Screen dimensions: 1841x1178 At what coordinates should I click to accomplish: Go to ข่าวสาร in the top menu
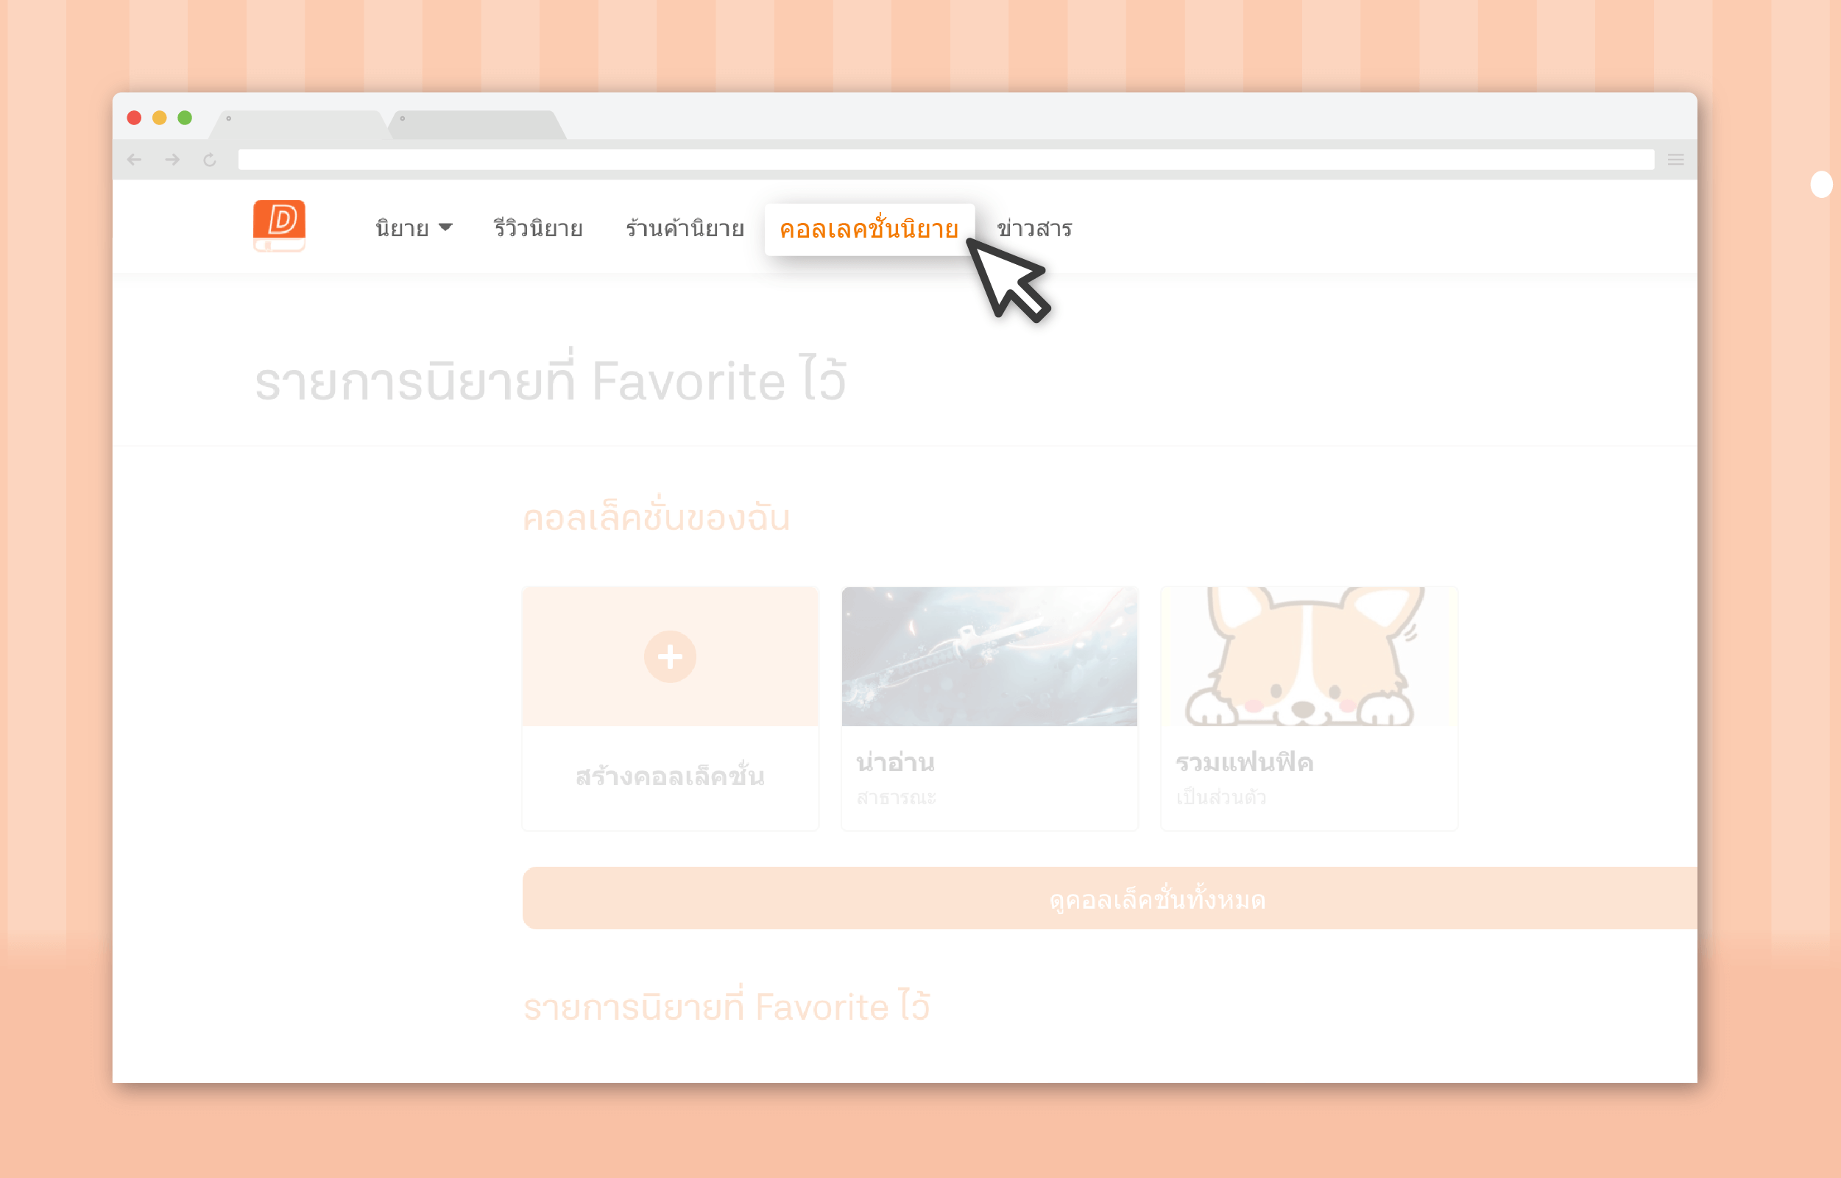click(x=1034, y=229)
